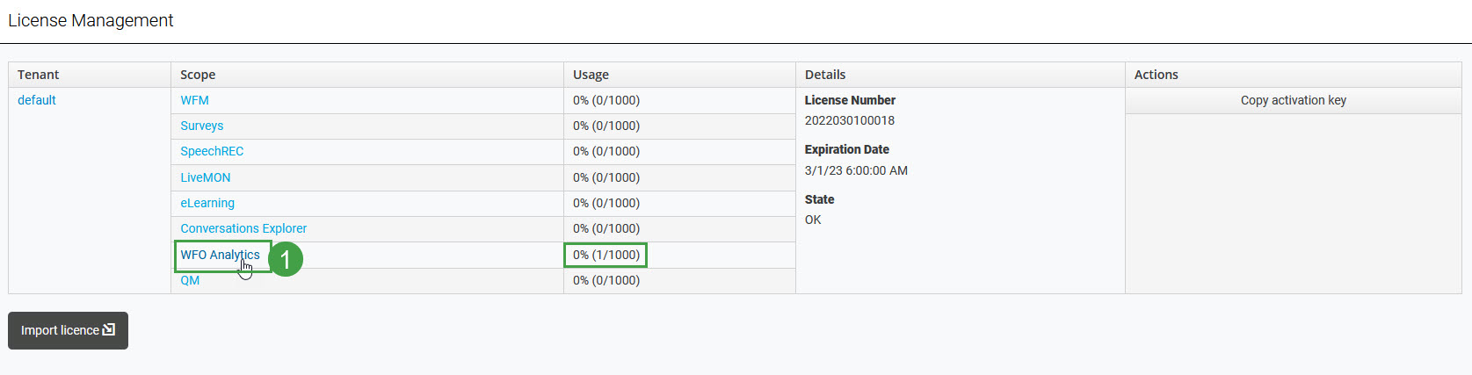
Task: Open the eLearning scope link
Action: 207,203
